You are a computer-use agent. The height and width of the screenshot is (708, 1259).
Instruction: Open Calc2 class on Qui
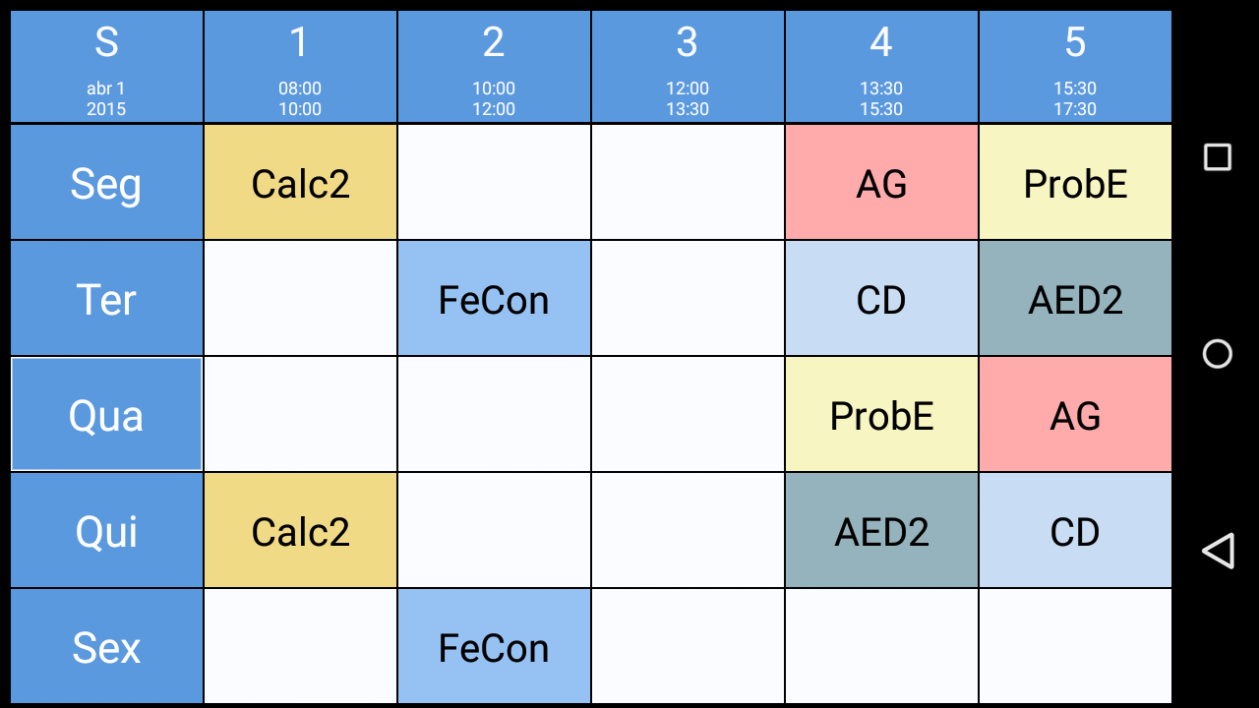click(300, 531)
